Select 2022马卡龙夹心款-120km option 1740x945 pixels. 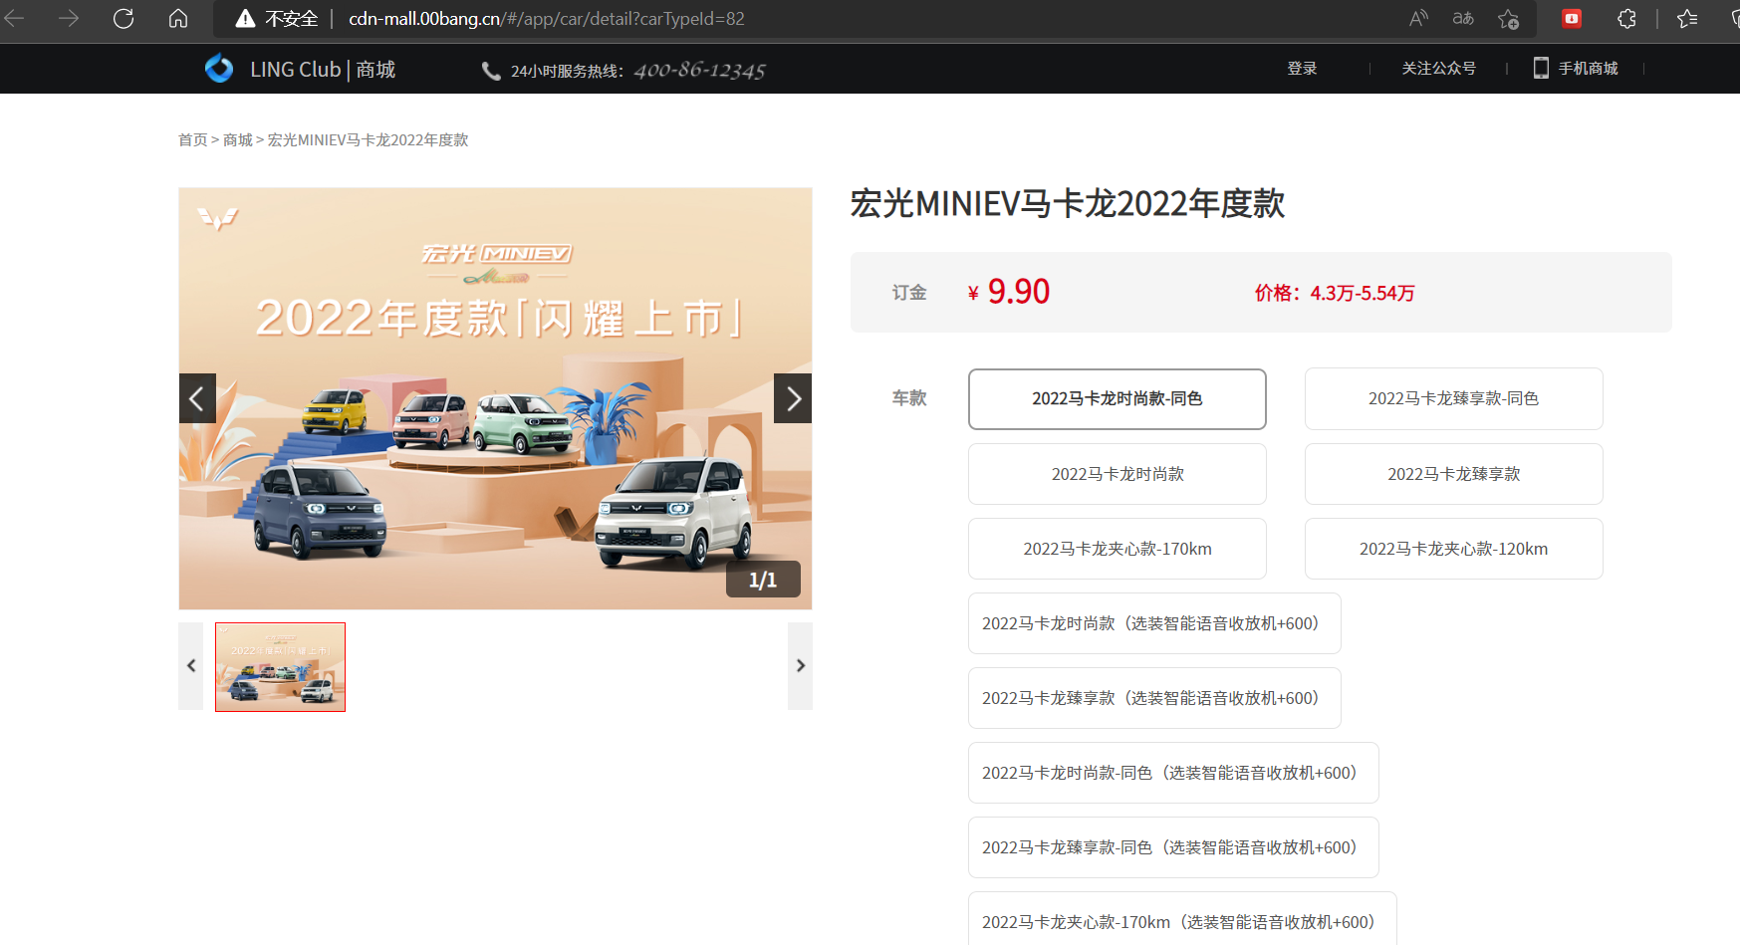1453,549
